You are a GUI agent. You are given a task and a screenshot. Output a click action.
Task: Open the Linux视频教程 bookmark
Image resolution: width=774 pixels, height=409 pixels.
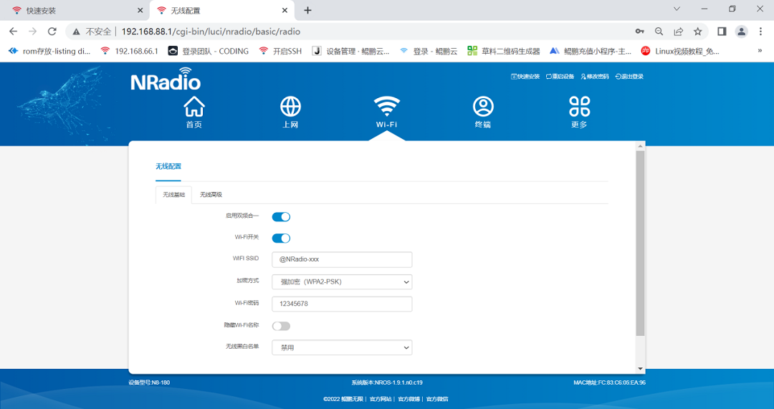pyautogui.click(x=680, y=51)
